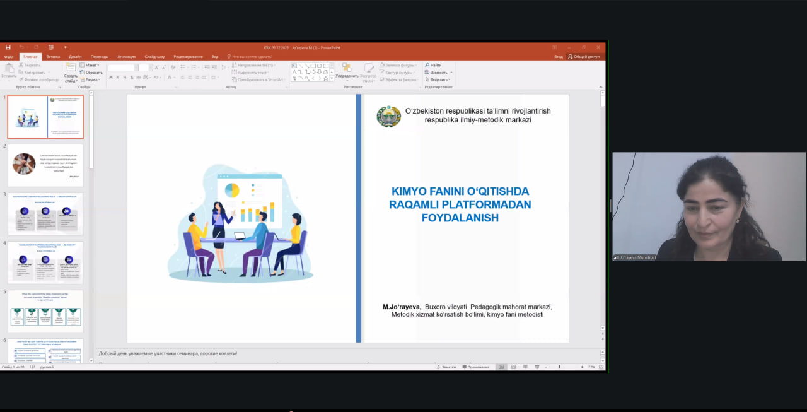Switch to the Вставка ribbon tab
The image size is (807, 412).
(54, 56)
